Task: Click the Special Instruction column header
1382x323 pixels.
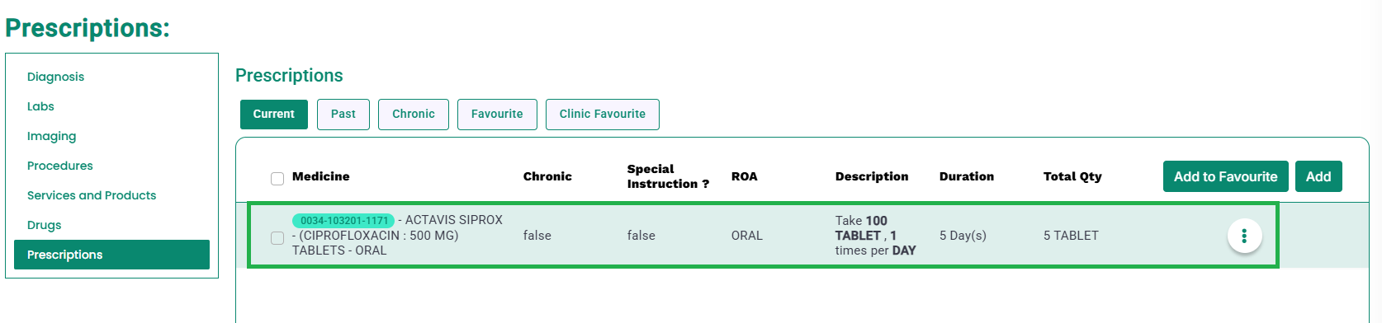Action: click(x=668, y=176)
